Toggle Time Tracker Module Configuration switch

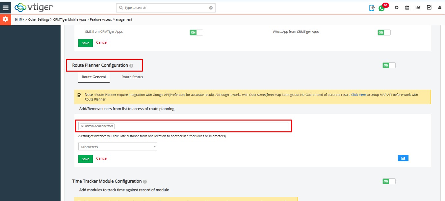coord(389,181)
